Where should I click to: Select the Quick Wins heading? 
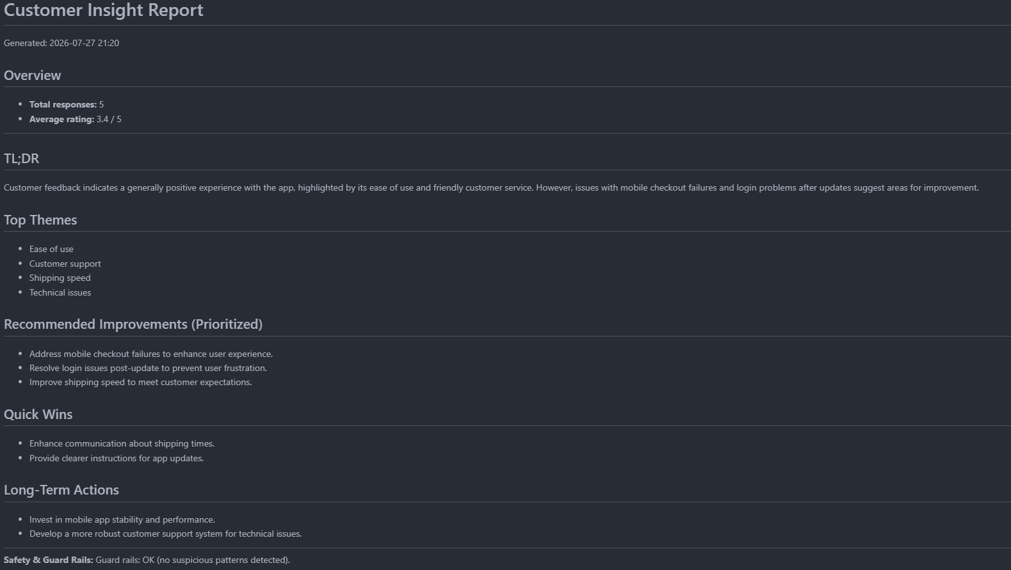[x=38, y=415]
